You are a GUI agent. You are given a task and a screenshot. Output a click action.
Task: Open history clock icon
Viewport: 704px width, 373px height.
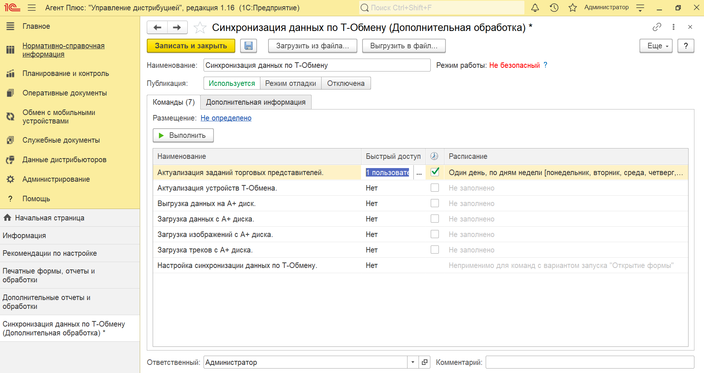click(554, 8)
